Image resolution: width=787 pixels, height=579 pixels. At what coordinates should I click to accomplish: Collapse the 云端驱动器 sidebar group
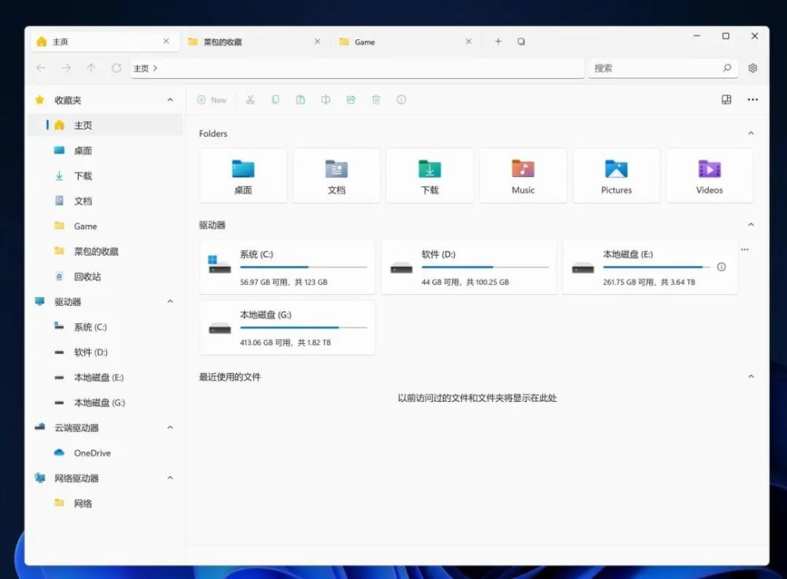coord(170,427)
